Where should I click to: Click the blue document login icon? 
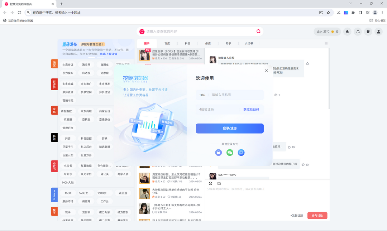pos(241,153)
